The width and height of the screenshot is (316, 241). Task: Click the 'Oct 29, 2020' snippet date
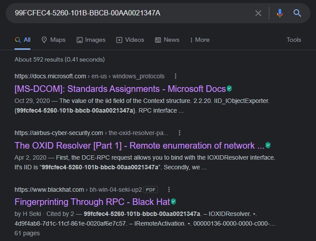tap(32, 101)
